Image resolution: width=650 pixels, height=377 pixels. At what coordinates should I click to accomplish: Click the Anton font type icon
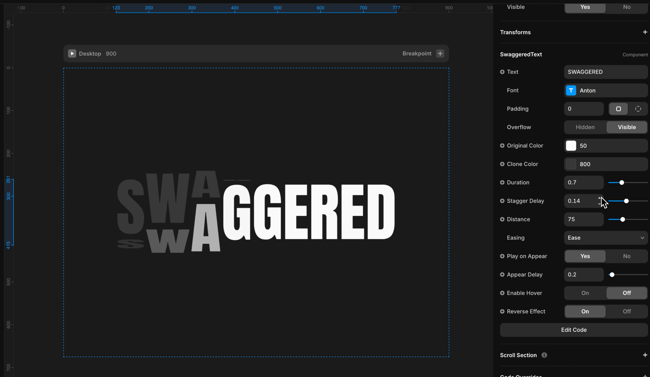571,91
